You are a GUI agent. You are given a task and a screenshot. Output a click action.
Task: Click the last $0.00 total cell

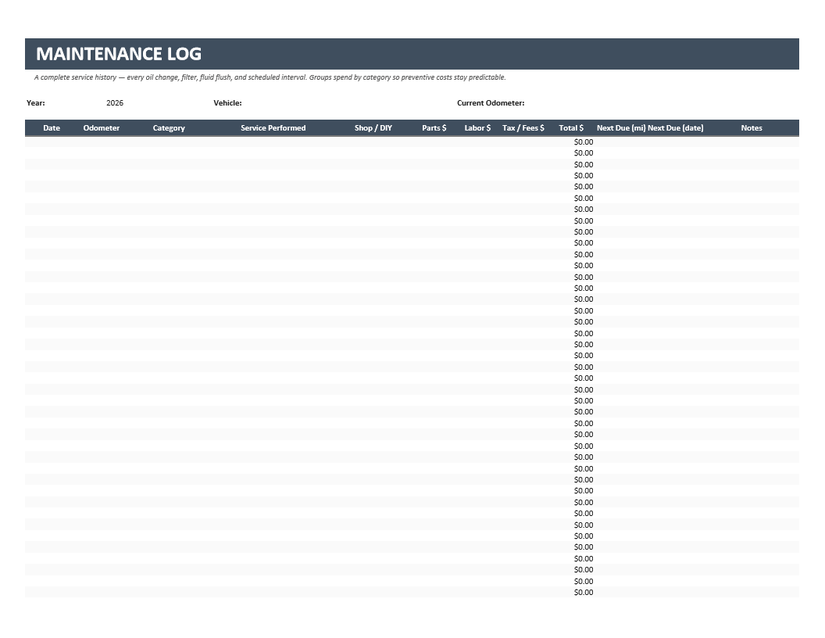584,593
